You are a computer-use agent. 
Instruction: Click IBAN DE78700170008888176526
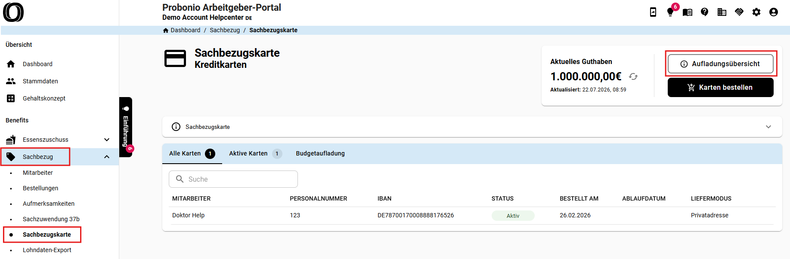click(x=415, y=215)
